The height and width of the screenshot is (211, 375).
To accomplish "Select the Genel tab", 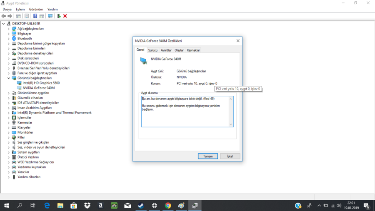I will 140,50.
